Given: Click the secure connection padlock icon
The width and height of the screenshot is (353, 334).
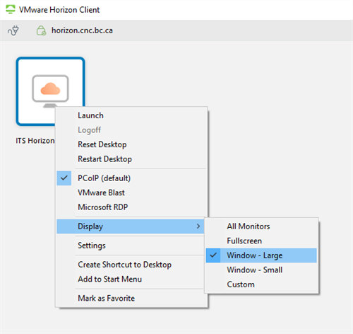Looking at the screenshot, I should (41, 30).
